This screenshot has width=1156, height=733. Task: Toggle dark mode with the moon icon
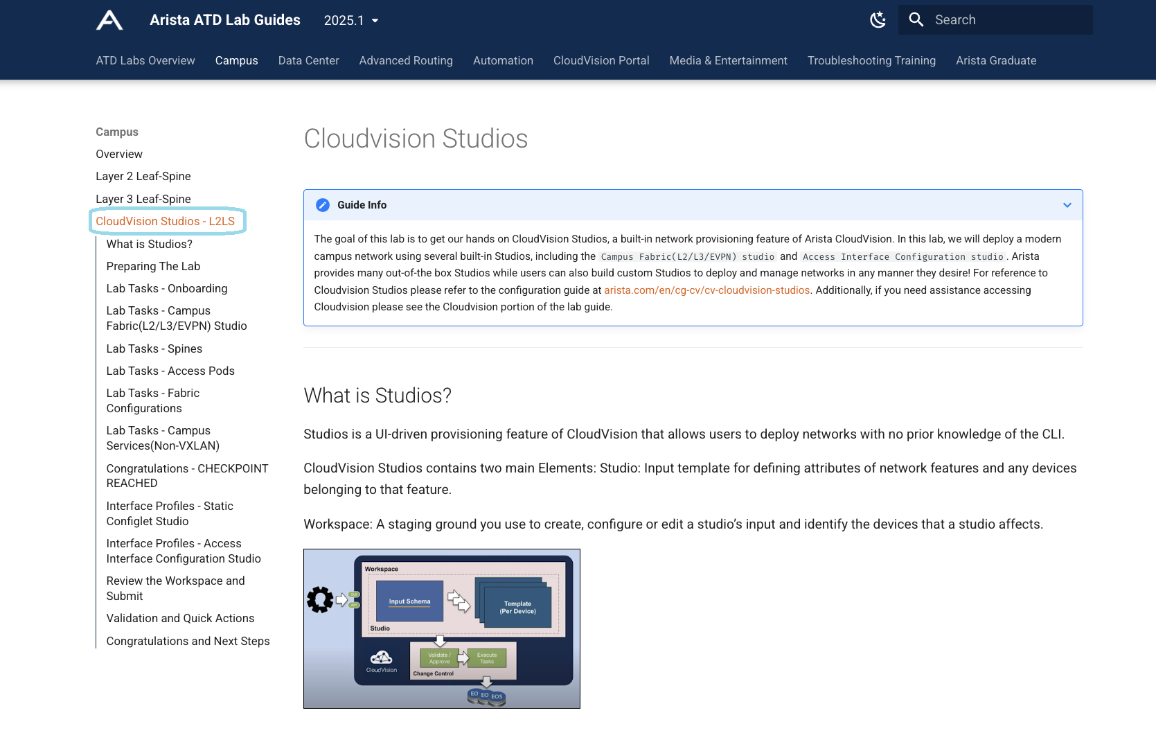click(878, 20)
